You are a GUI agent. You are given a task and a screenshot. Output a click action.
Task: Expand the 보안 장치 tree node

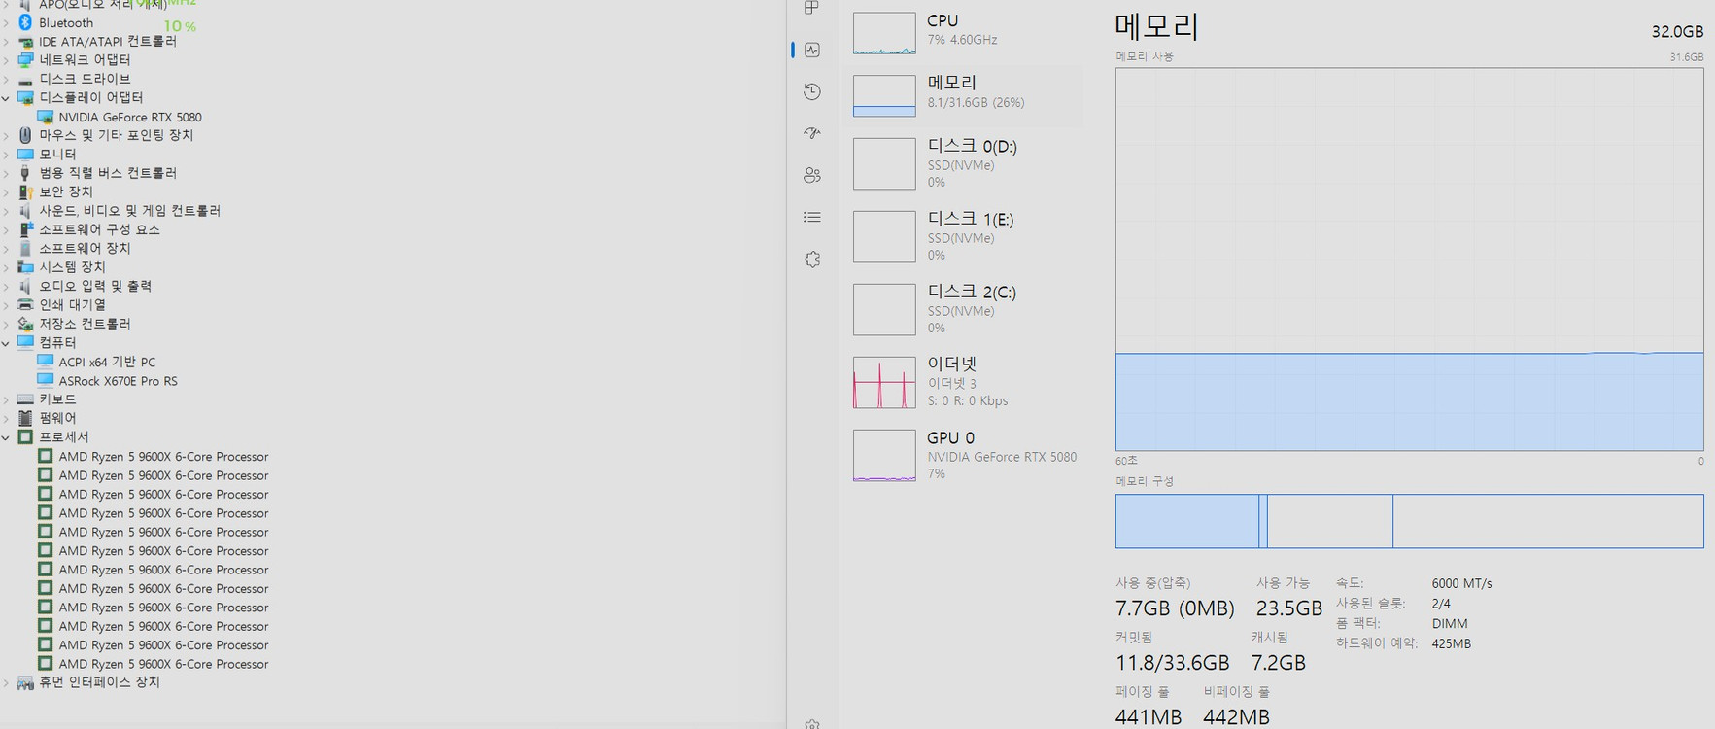click(6, 192)
